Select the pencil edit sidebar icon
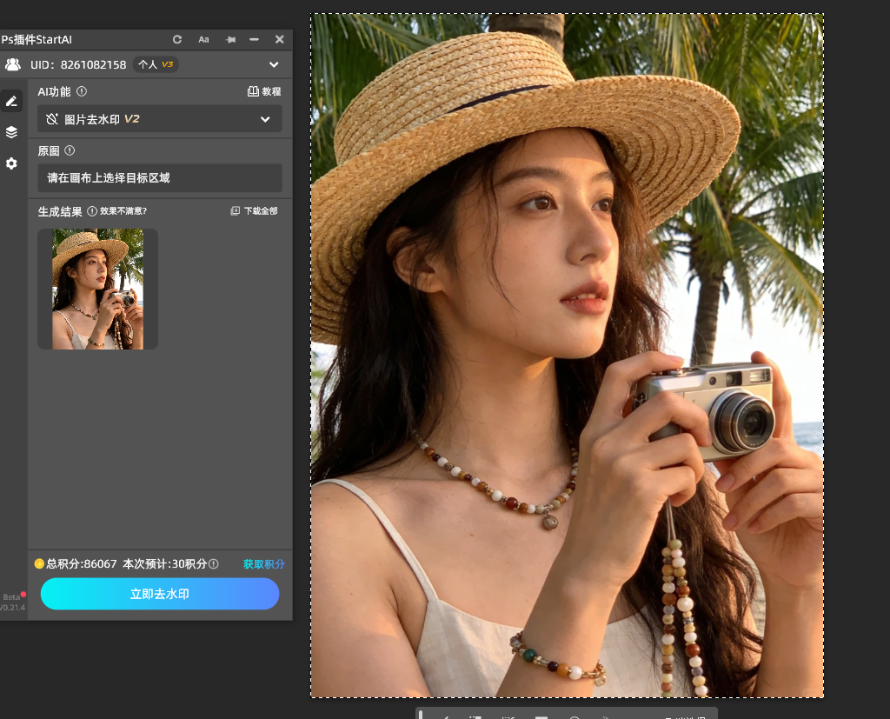The width and height of the screenshot is (890, 719). [11, 101]
